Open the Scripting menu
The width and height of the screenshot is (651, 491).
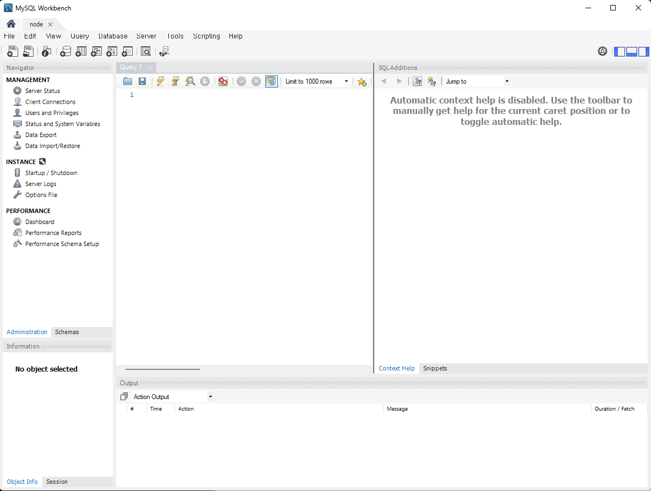pos(206,36)
